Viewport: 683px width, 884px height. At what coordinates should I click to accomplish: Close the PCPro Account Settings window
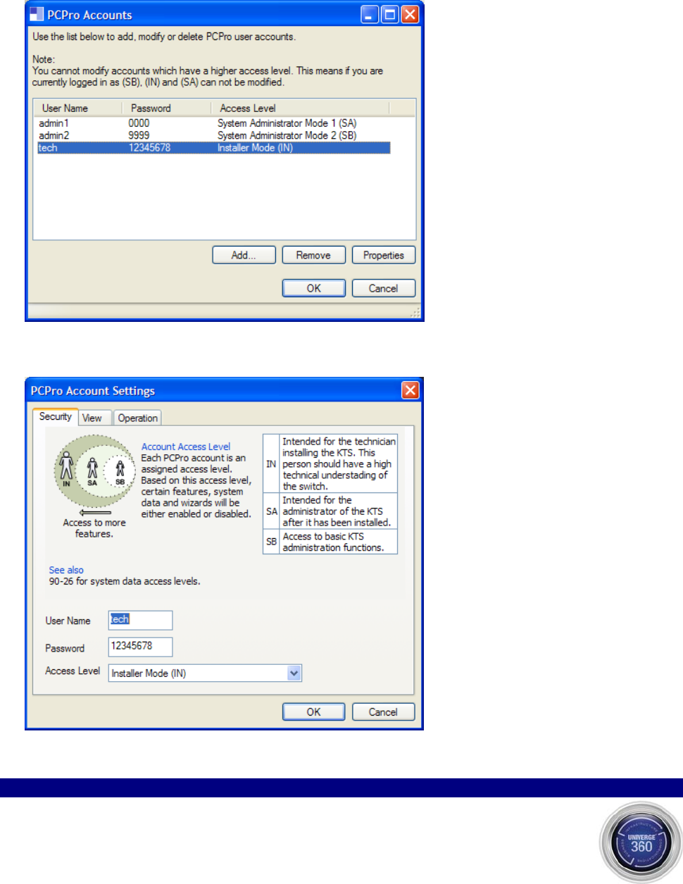pyautogui.click(x=410, y=390)
